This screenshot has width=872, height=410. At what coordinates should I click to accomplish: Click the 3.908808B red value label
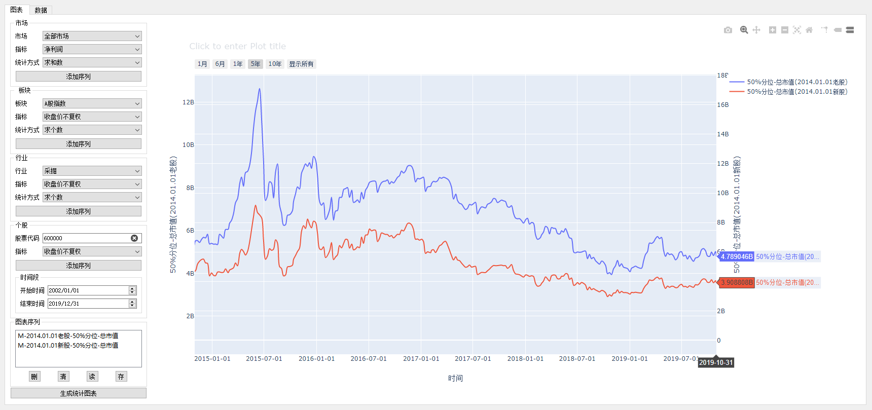point(737,282)
